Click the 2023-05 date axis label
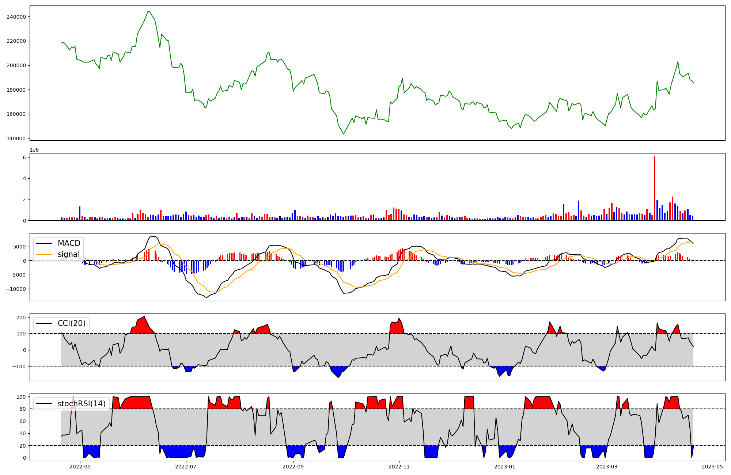Image resolution: width=731 pixels, height=475 pixels. pos(712,467)
